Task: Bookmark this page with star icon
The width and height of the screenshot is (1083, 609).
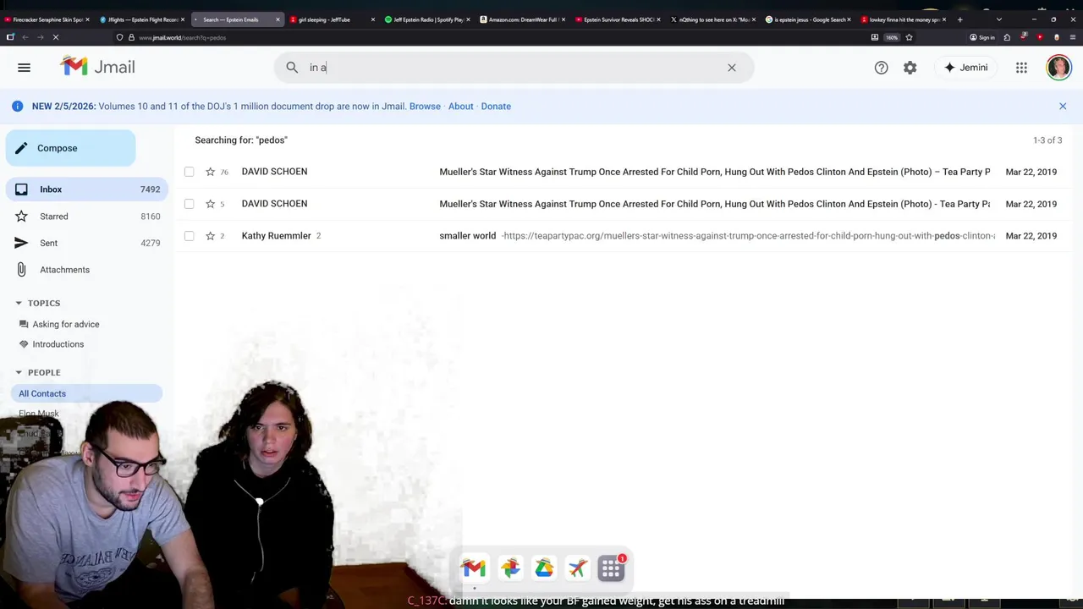Action: pos(909,37)
